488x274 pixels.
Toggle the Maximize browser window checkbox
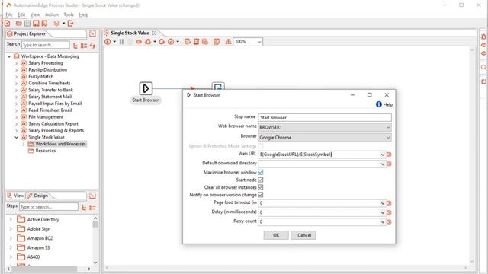click(x=261, y=173)
